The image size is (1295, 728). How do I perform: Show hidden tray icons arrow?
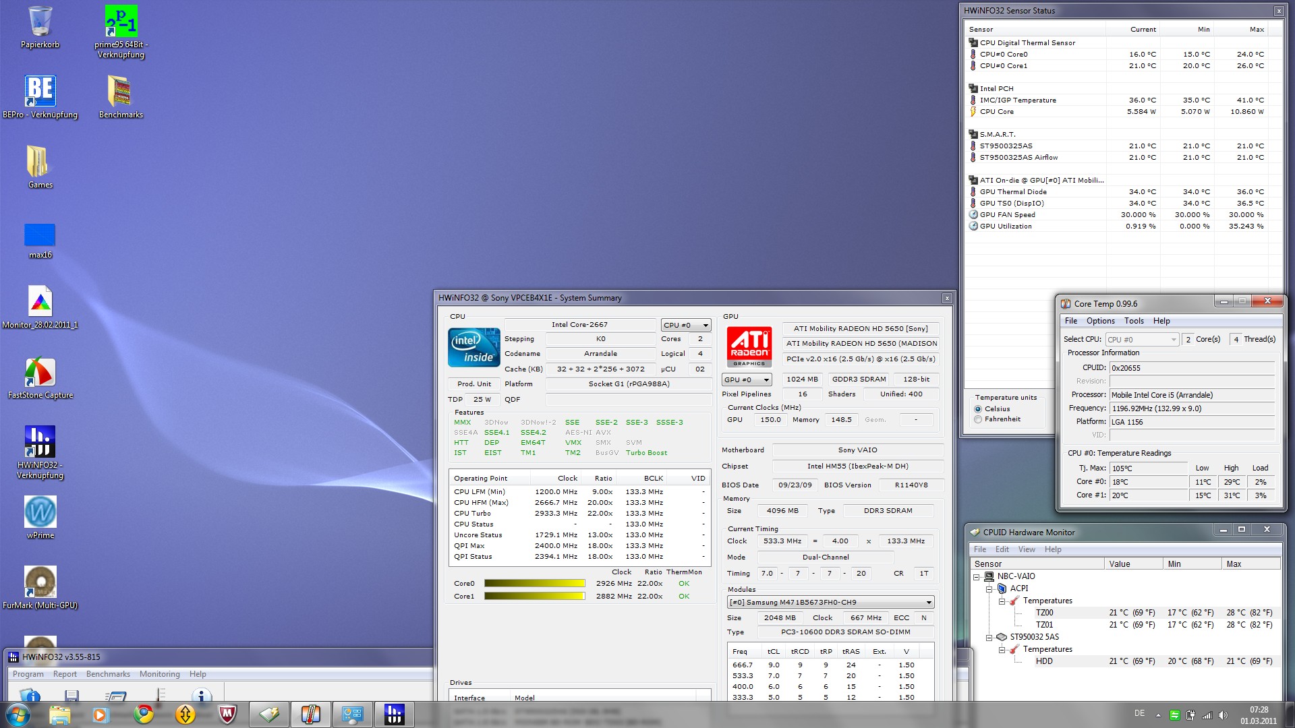[x=1158, y=715]
